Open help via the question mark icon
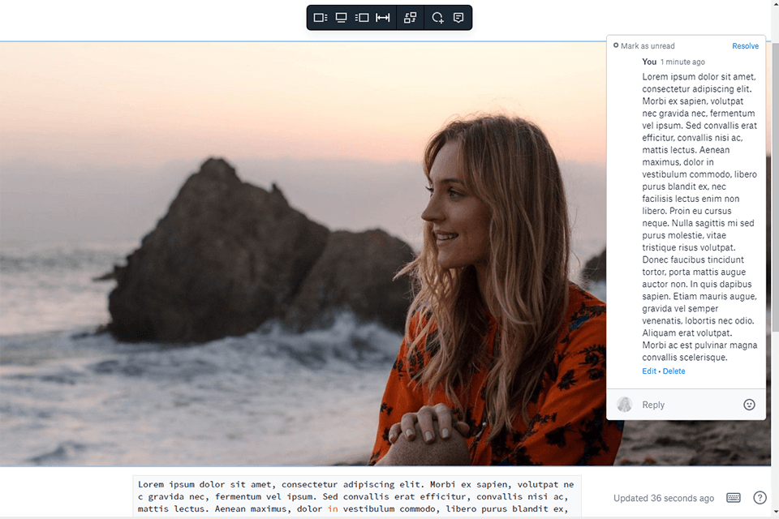The width and height of the screenshot is (779, 519). point(760,498)
